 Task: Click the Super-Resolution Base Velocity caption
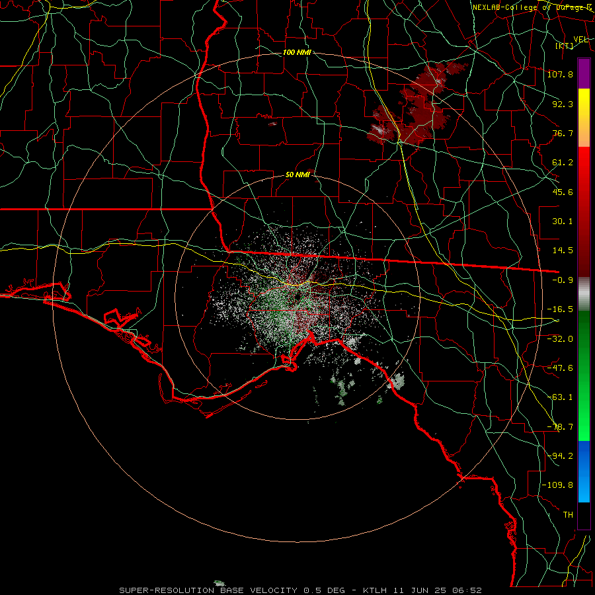(300, 590)
